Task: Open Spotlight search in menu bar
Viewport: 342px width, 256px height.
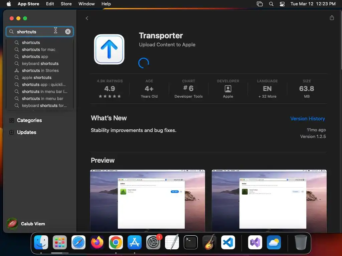Action: (271, 4)
